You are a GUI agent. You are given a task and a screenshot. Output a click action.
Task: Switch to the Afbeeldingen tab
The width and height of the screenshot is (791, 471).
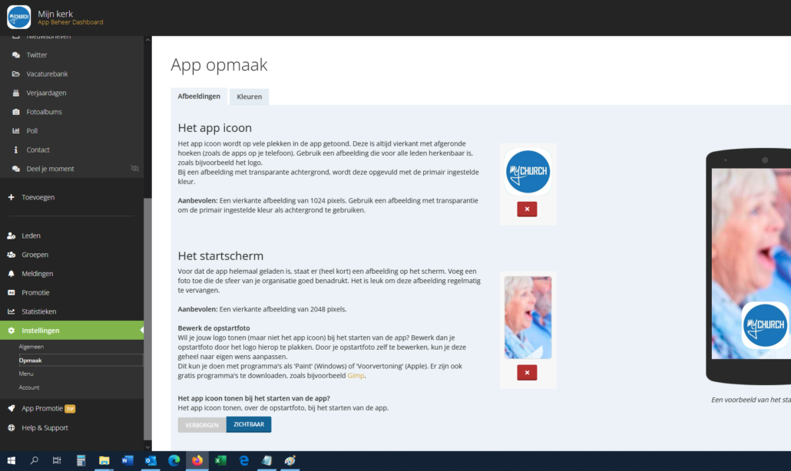199,96
